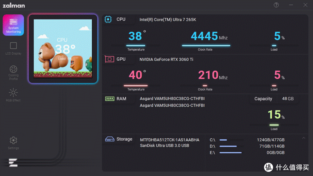This screenshot has height=176, width=313.
Task: Click the zalman title logo
Action: point(14,5)
